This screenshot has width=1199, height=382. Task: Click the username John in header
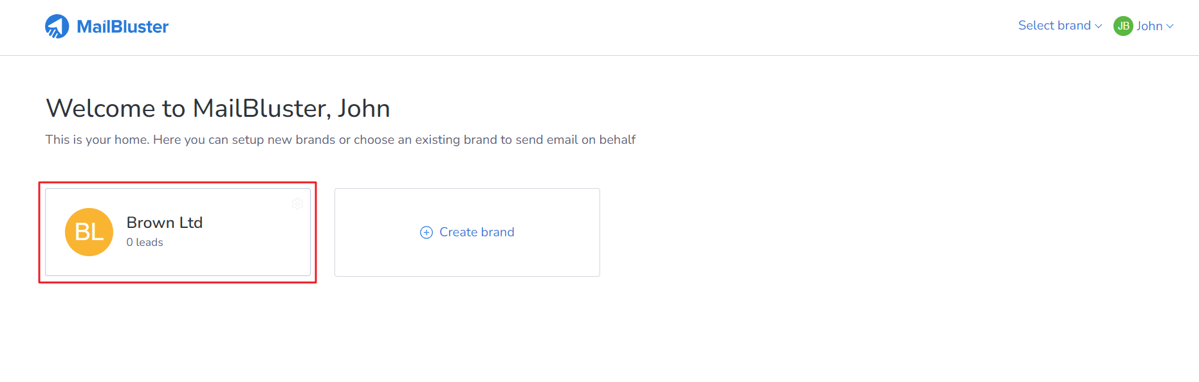(x=1149, y=26)
